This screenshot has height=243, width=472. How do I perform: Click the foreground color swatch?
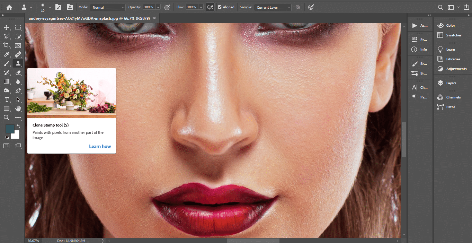(x=10, y=129)
